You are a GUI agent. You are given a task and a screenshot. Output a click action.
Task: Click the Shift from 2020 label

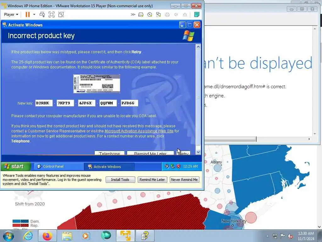30,204
